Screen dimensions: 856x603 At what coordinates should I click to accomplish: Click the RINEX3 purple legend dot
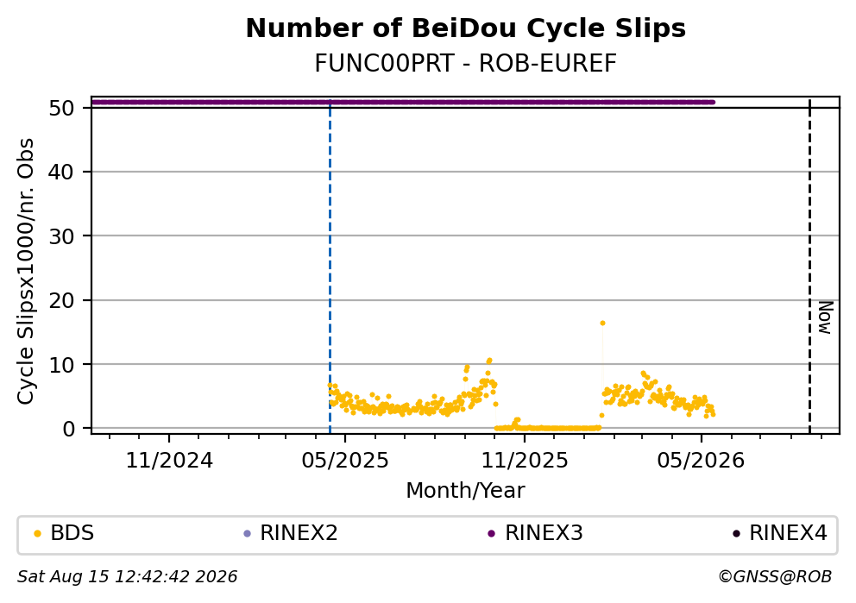click(x=491, y=534)
